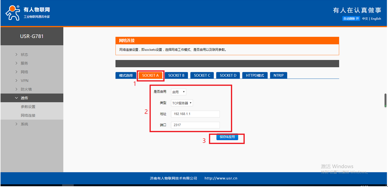The width and height of the screenshot is (388, 187).
Task: Switch language to 中文
Action: click(365, 19)
